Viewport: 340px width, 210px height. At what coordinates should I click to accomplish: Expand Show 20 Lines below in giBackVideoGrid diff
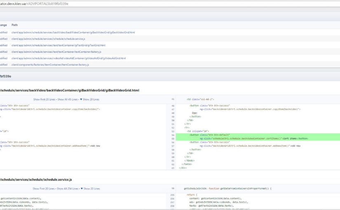tap(89, 99)
